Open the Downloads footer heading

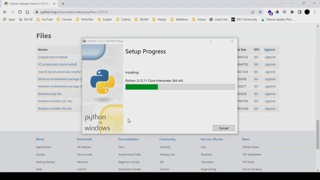(x=84, y=139)
